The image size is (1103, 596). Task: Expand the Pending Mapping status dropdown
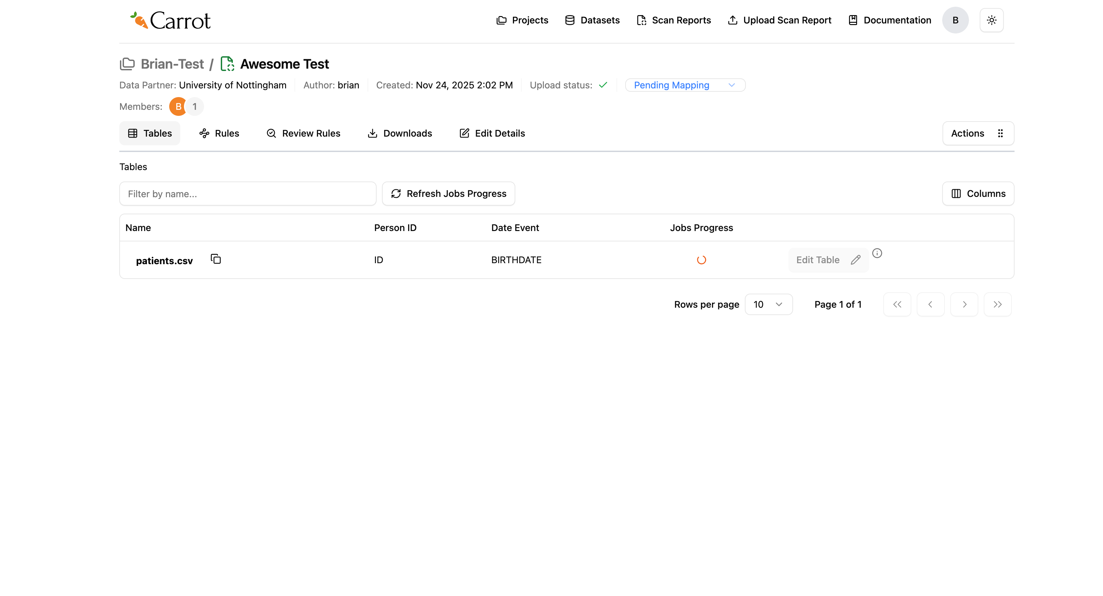(685, 85)
